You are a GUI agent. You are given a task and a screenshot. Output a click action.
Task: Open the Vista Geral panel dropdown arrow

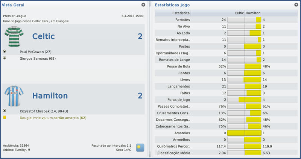143,5
